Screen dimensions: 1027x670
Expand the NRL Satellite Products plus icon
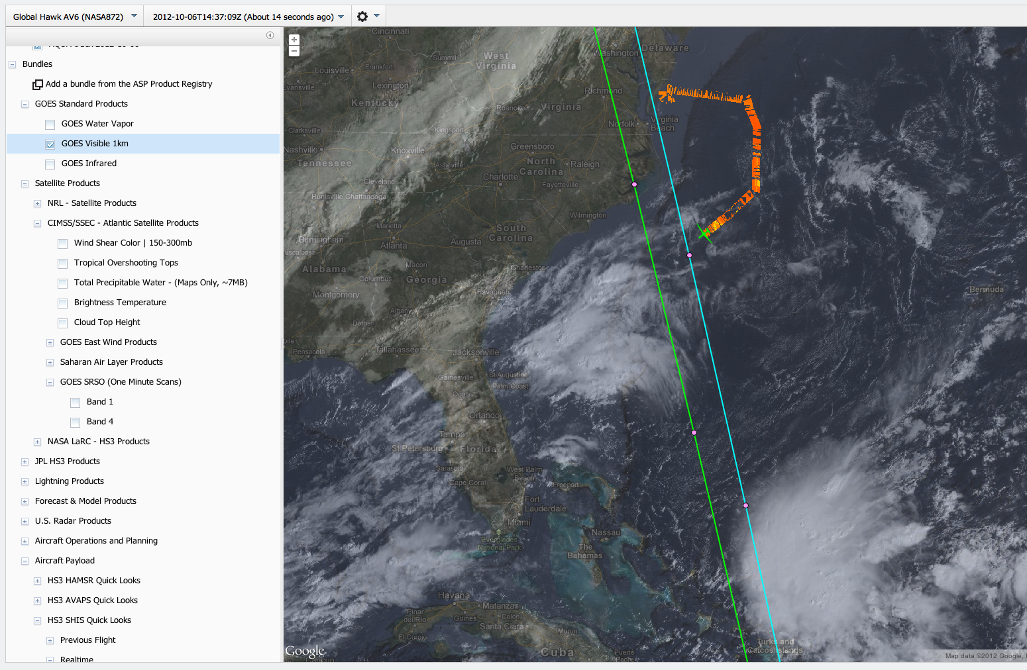pos(38,204)
